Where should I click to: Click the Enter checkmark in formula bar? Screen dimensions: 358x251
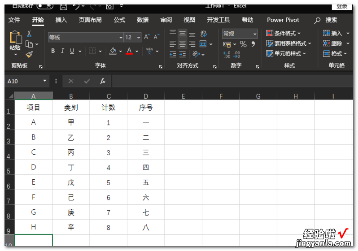point(87,81)
